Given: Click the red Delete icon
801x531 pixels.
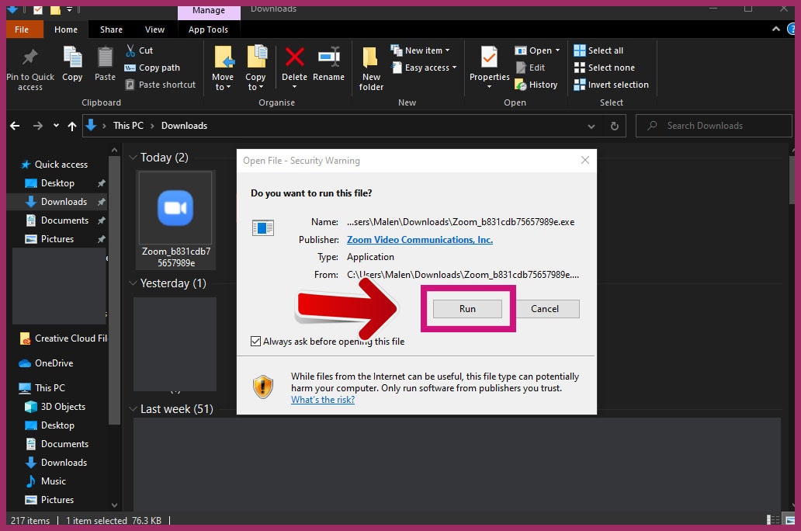Looking at the screenshot, I should (x=294, y=57).
